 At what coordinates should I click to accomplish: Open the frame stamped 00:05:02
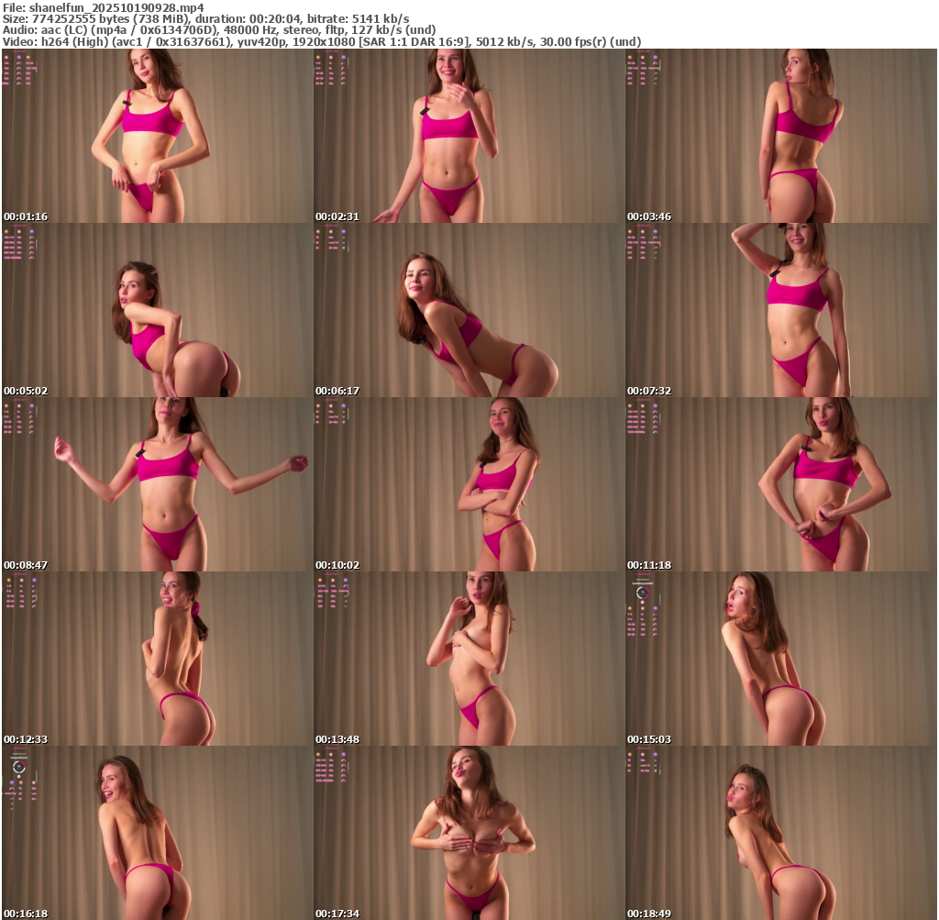coord(157,310)
